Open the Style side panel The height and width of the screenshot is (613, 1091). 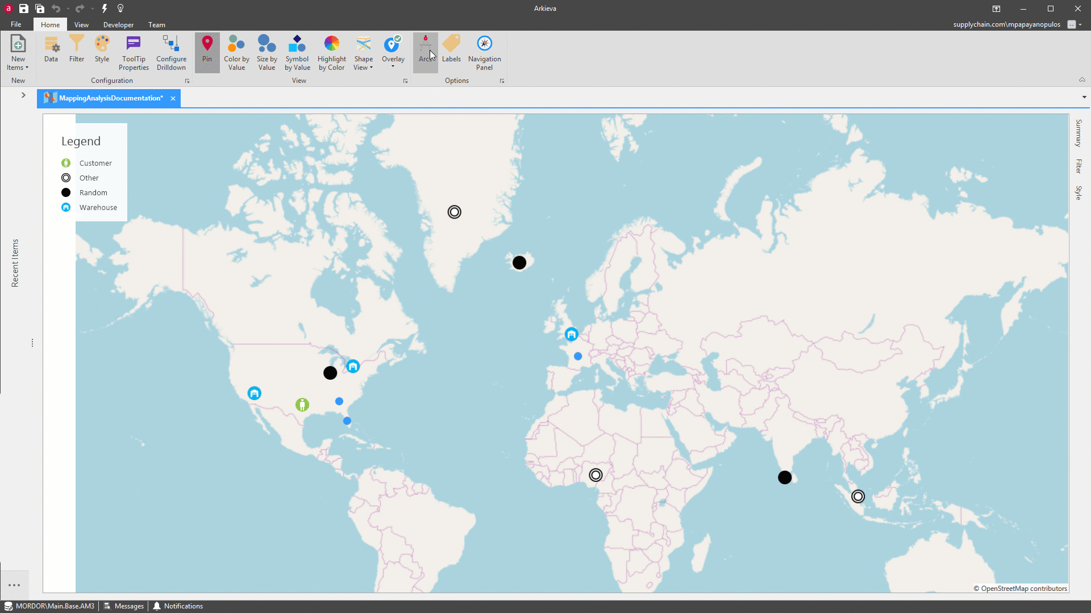click(1078, 192)
